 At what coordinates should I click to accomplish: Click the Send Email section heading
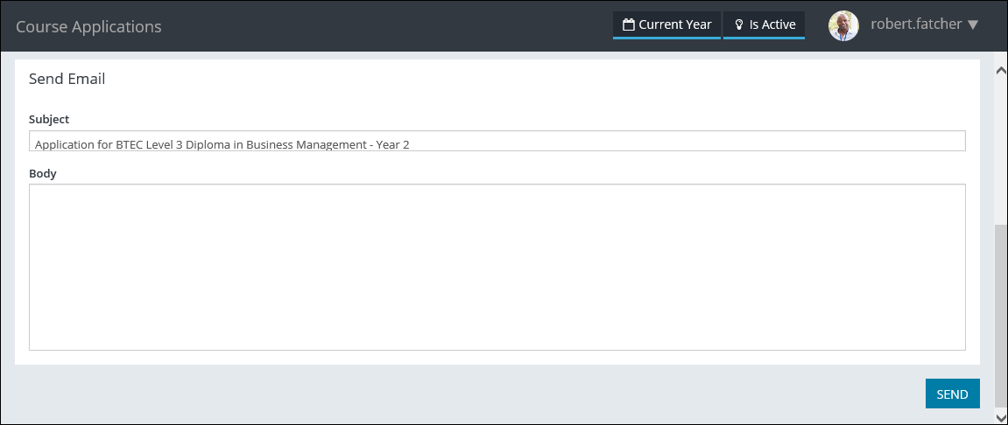click(67, 79)
